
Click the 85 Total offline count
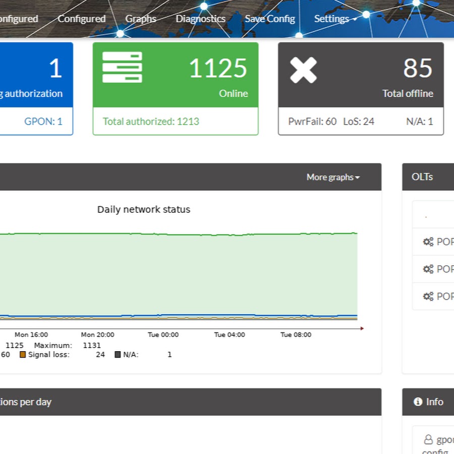coord(418,68)
